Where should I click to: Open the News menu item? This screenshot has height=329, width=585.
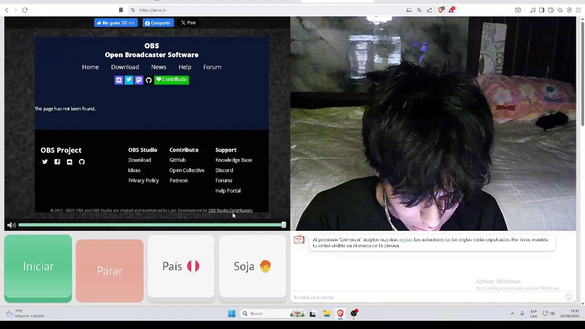tap(159, 67)
